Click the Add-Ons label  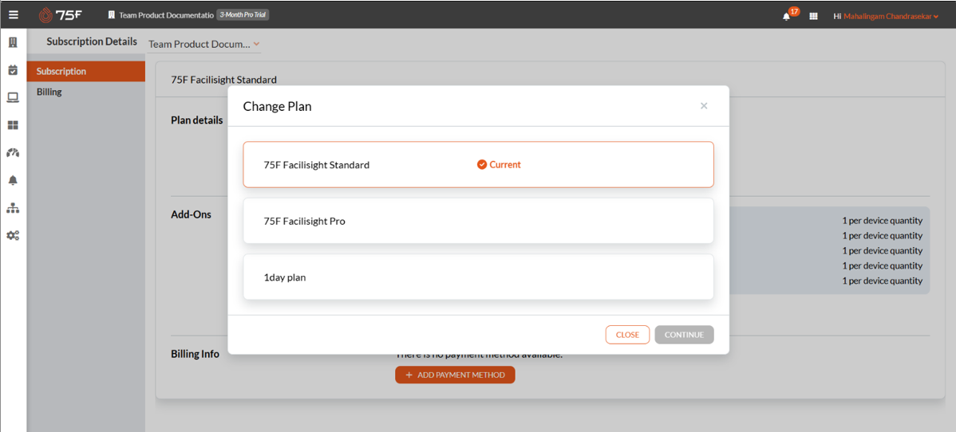click(x=192, y=214)
